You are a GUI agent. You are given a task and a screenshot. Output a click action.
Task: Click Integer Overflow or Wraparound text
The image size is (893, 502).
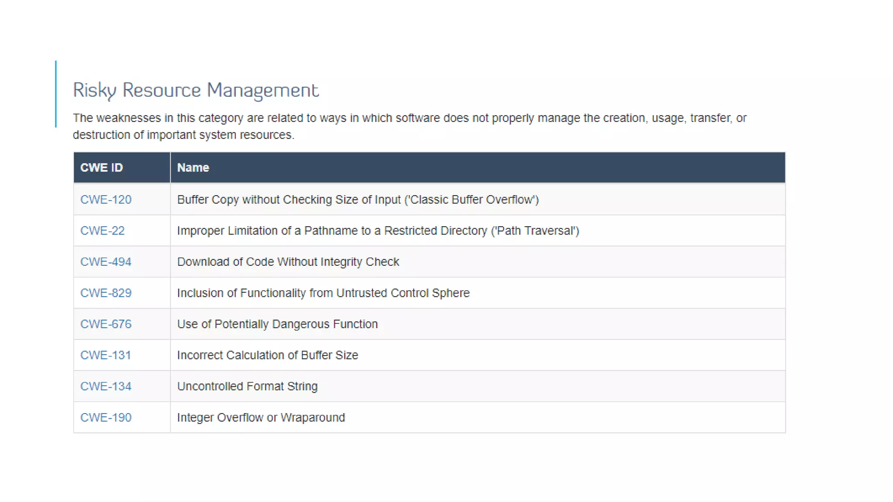pos(261,417)
